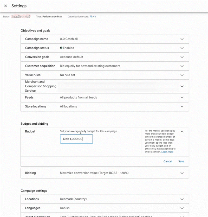This screenshot has width=208, height=217.
Task: Cancel the budget change
Action: (168, 161)
